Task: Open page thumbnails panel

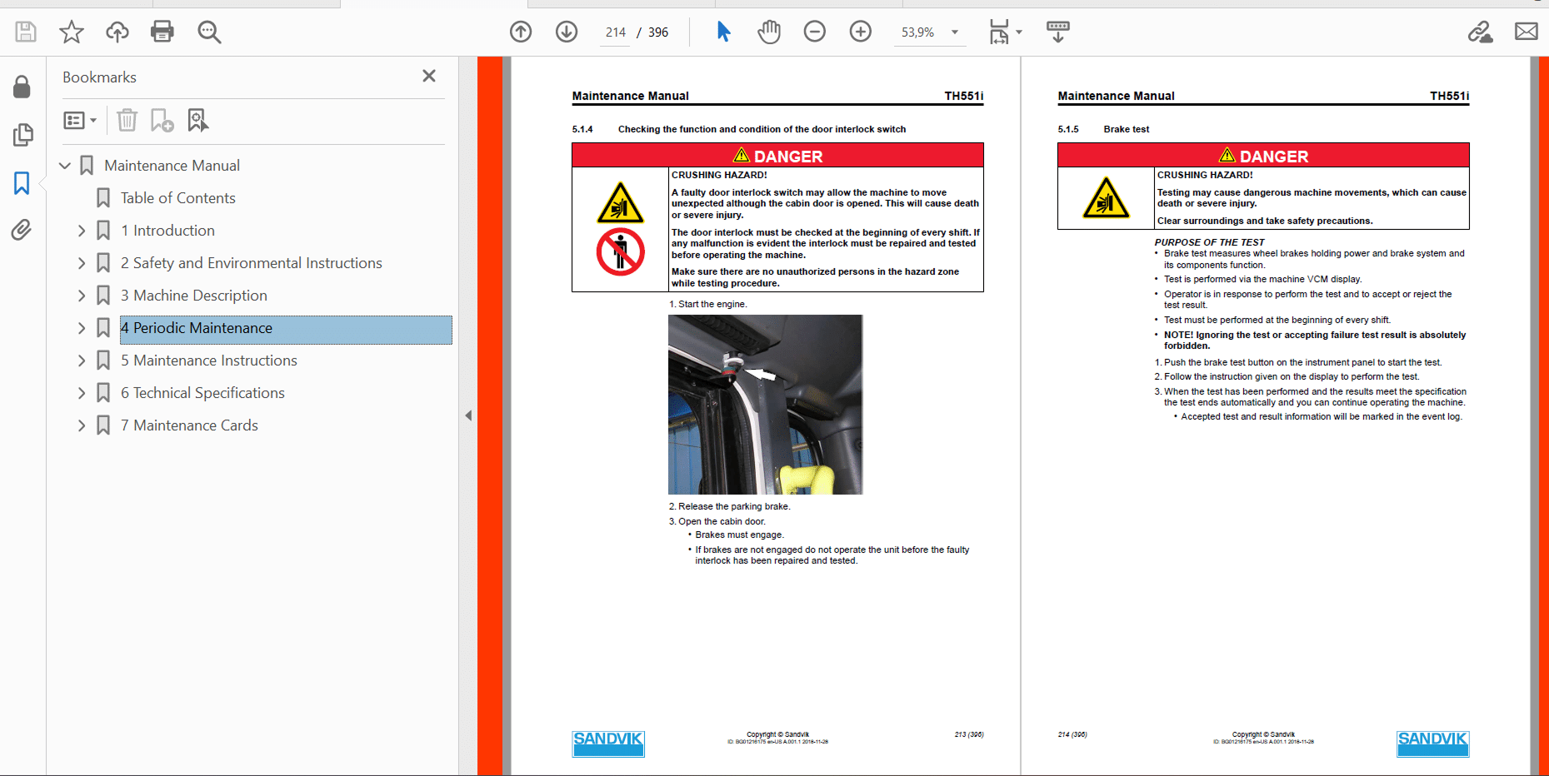Action: click(22, 135)
